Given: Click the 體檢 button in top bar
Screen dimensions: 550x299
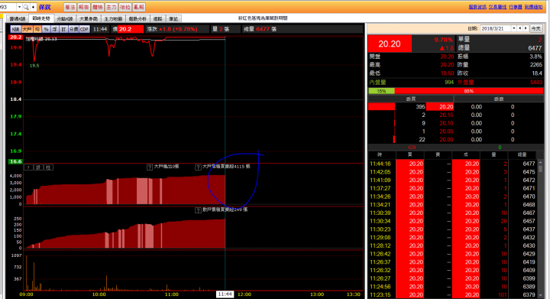Looking at the screenshot, I should click(x=98, y=7).
